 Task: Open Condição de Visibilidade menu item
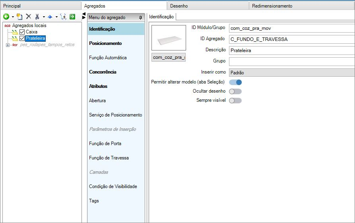click(x=116, y=186)
